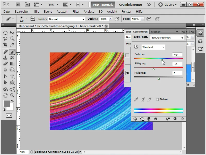206x155 pixels.
Task: Click the Sättigung slider handle
Action: point(153,69)
